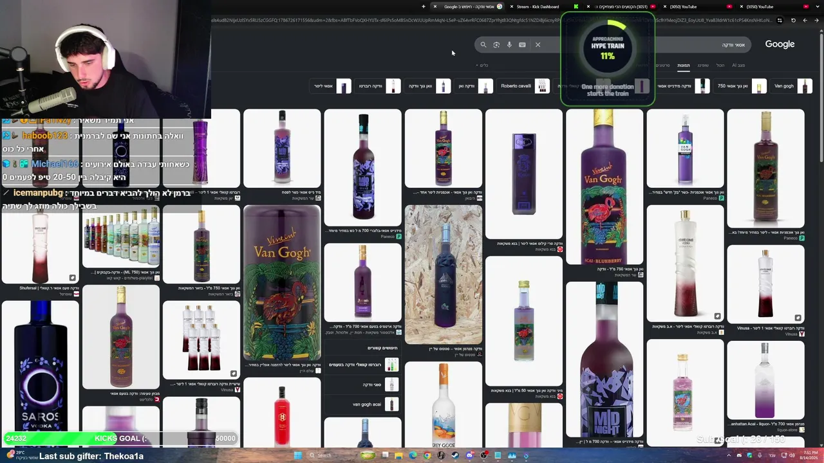The image size is (824, 463).
Task: Switch to the (3051) YouTube browser tab
Action: tap(622, 6)
